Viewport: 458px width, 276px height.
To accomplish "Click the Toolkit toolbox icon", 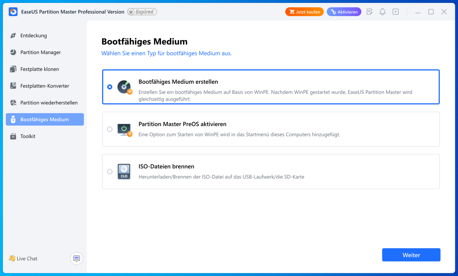I will [13, 136].
